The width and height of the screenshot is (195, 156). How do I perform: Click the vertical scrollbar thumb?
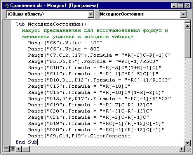[x=188, y=43]
